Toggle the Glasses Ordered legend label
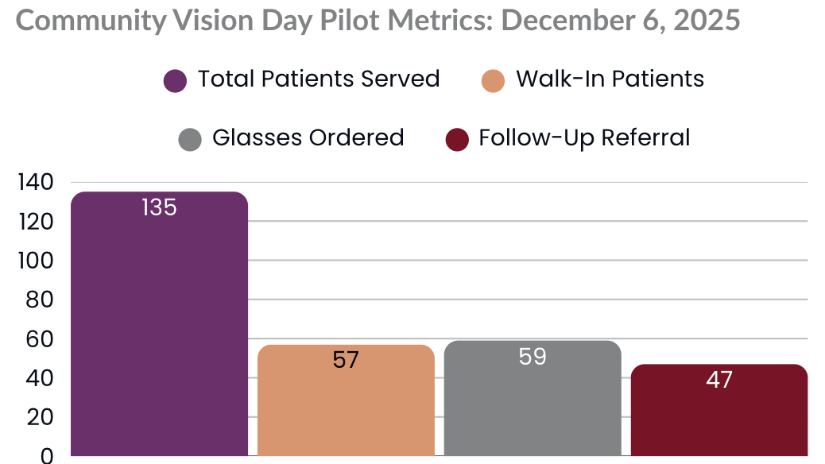This screenshot has height=464, width=825. 308,138
